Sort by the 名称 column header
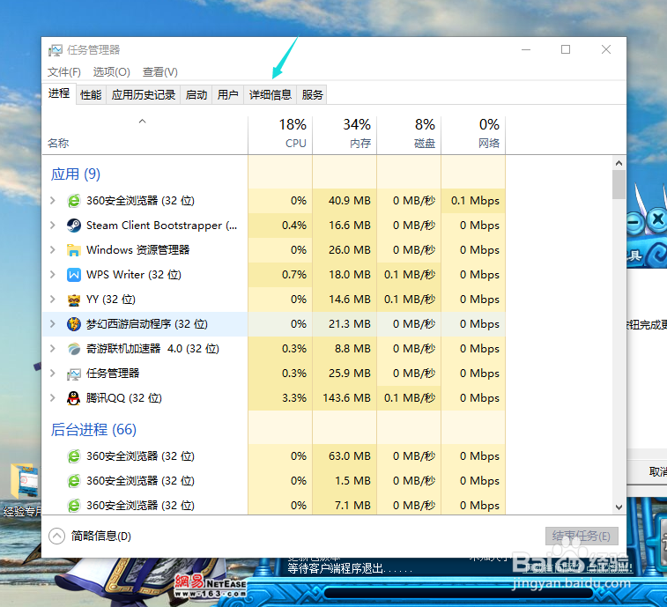The height and width of the screenshot is (607, 667). coord(145,135)
